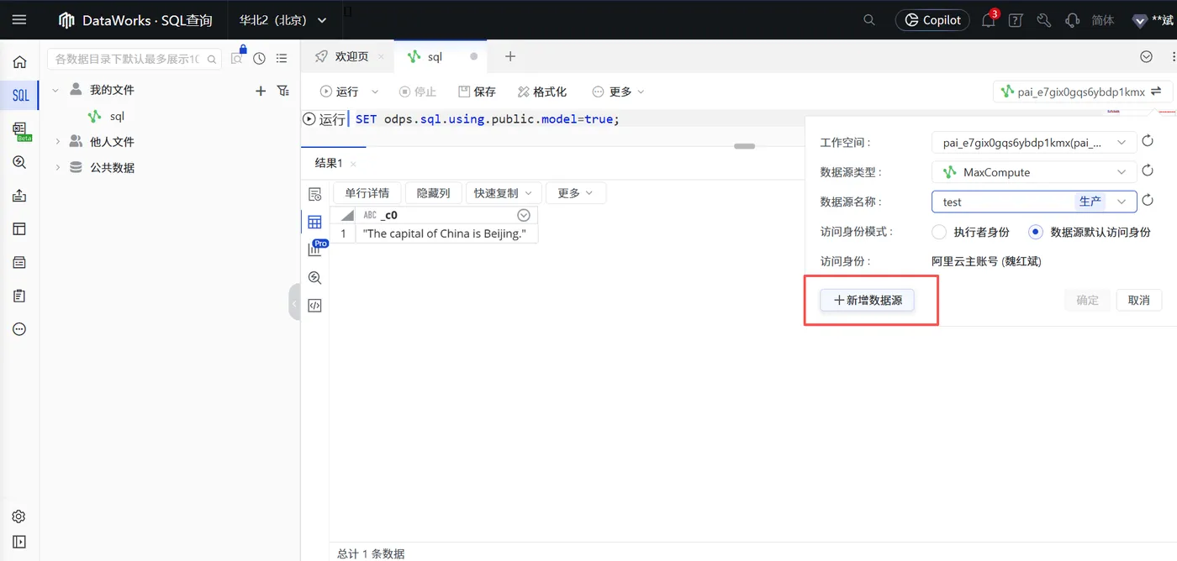The width and height of the screenshot is (1177, 561).
Task: Open the 运行 options dropdown arrow
Action: point(375,92)
